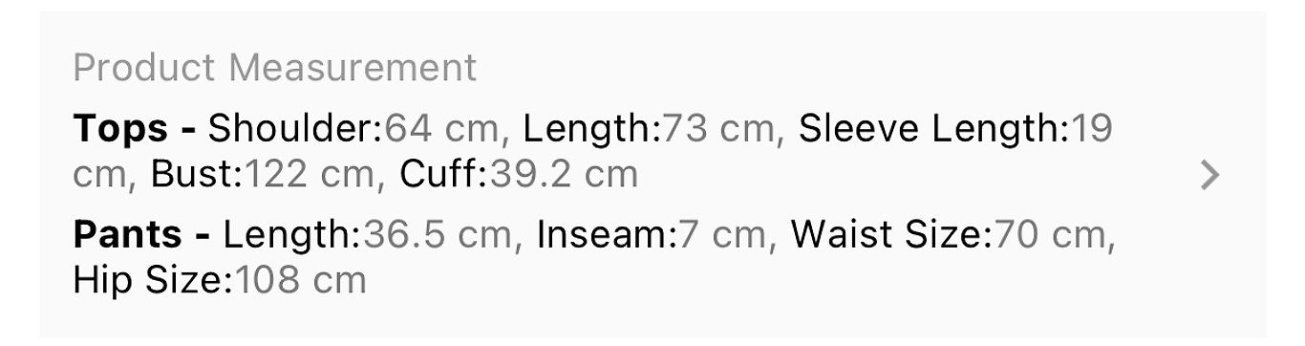Click the Product Measurement heading
Viewport: 1305px width, 346px height.
(275, 69)
